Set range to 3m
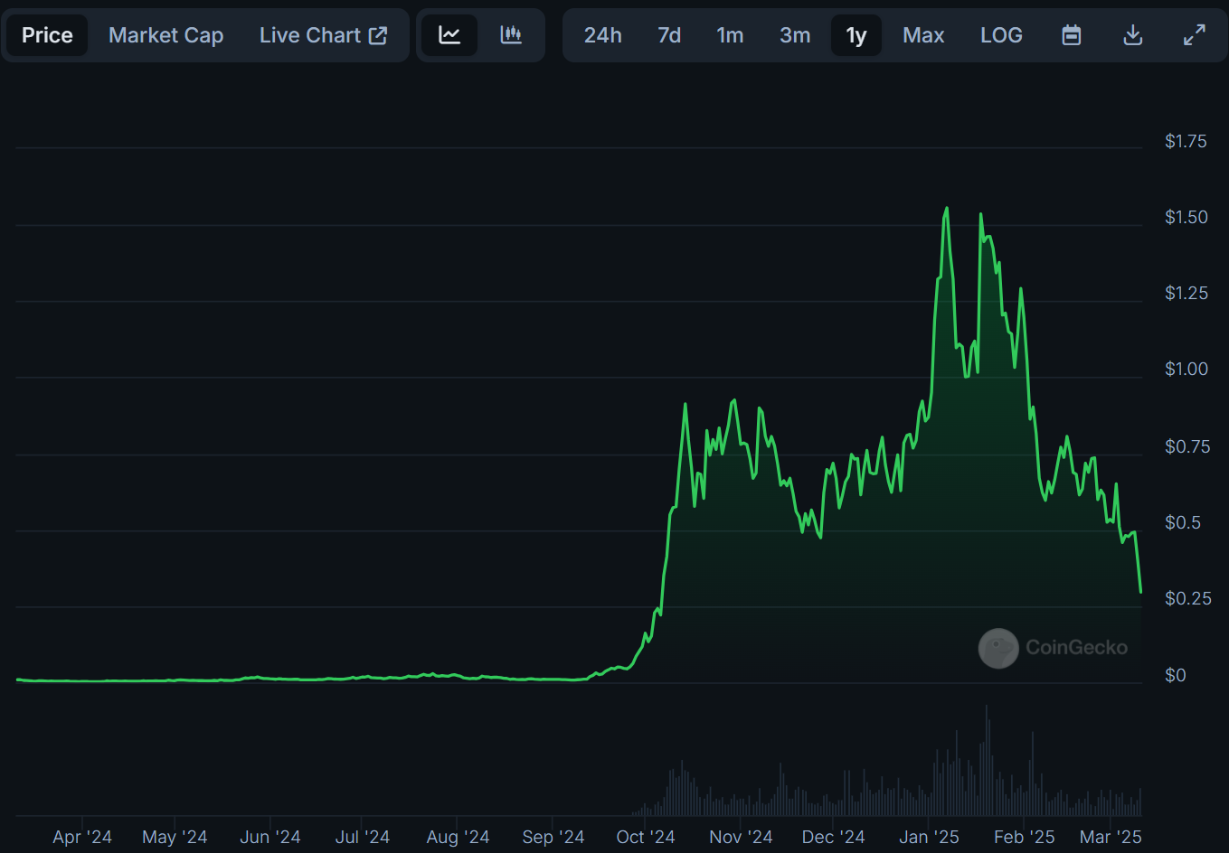 795,35
